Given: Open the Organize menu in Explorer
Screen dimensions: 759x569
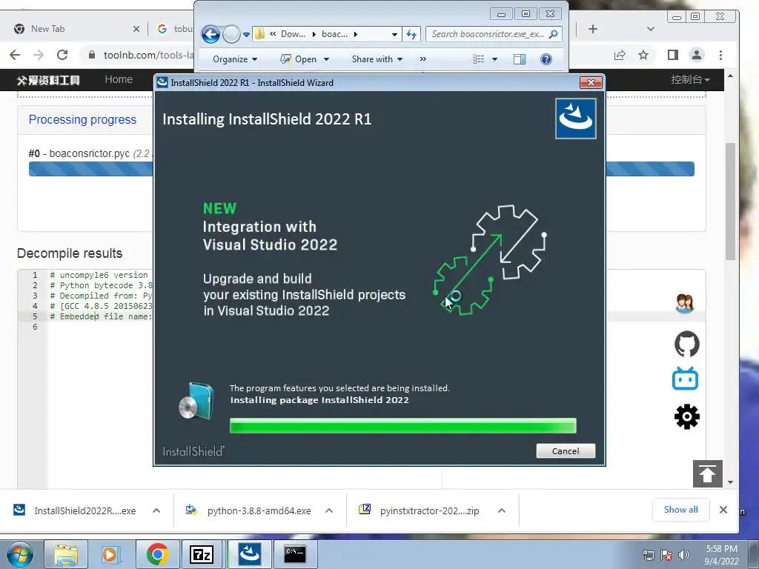Looking at the screenshot, I should click(235, 59).
